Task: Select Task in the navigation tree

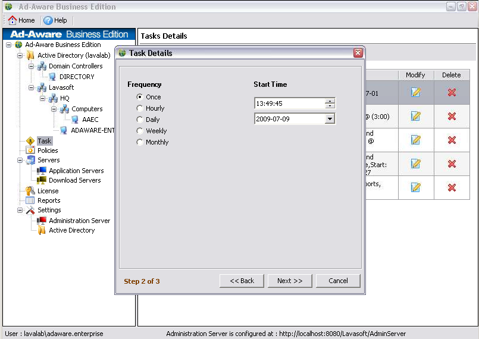Action: point(45,141)
